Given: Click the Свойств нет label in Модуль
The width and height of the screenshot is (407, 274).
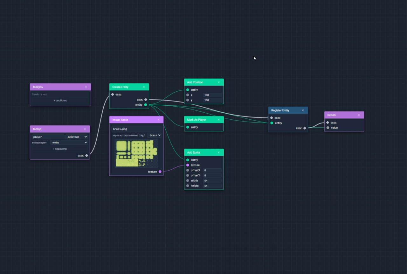Looking at the screenshot, I should pos(39,95).
